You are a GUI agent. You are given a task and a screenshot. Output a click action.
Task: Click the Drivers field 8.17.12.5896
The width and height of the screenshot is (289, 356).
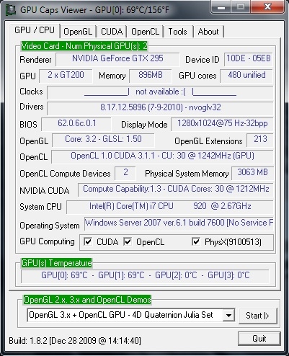(160, 108)
